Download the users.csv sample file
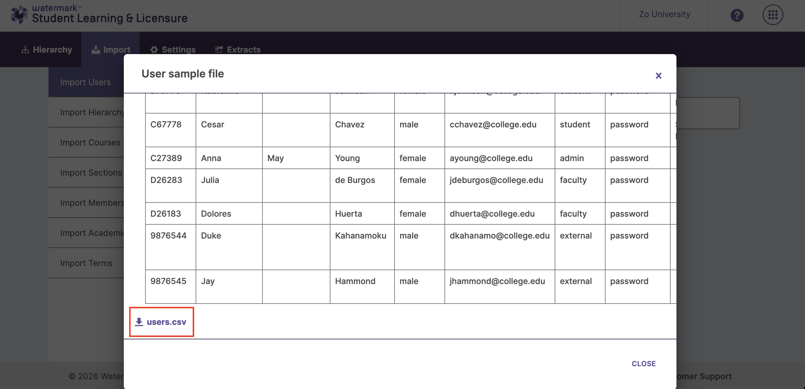This screenshot has width=805, height=389. click(161, 322)
